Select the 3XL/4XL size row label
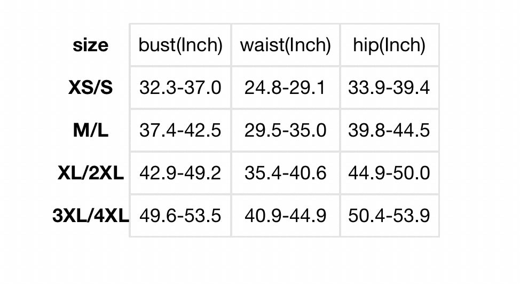 [x=91, y=216]
